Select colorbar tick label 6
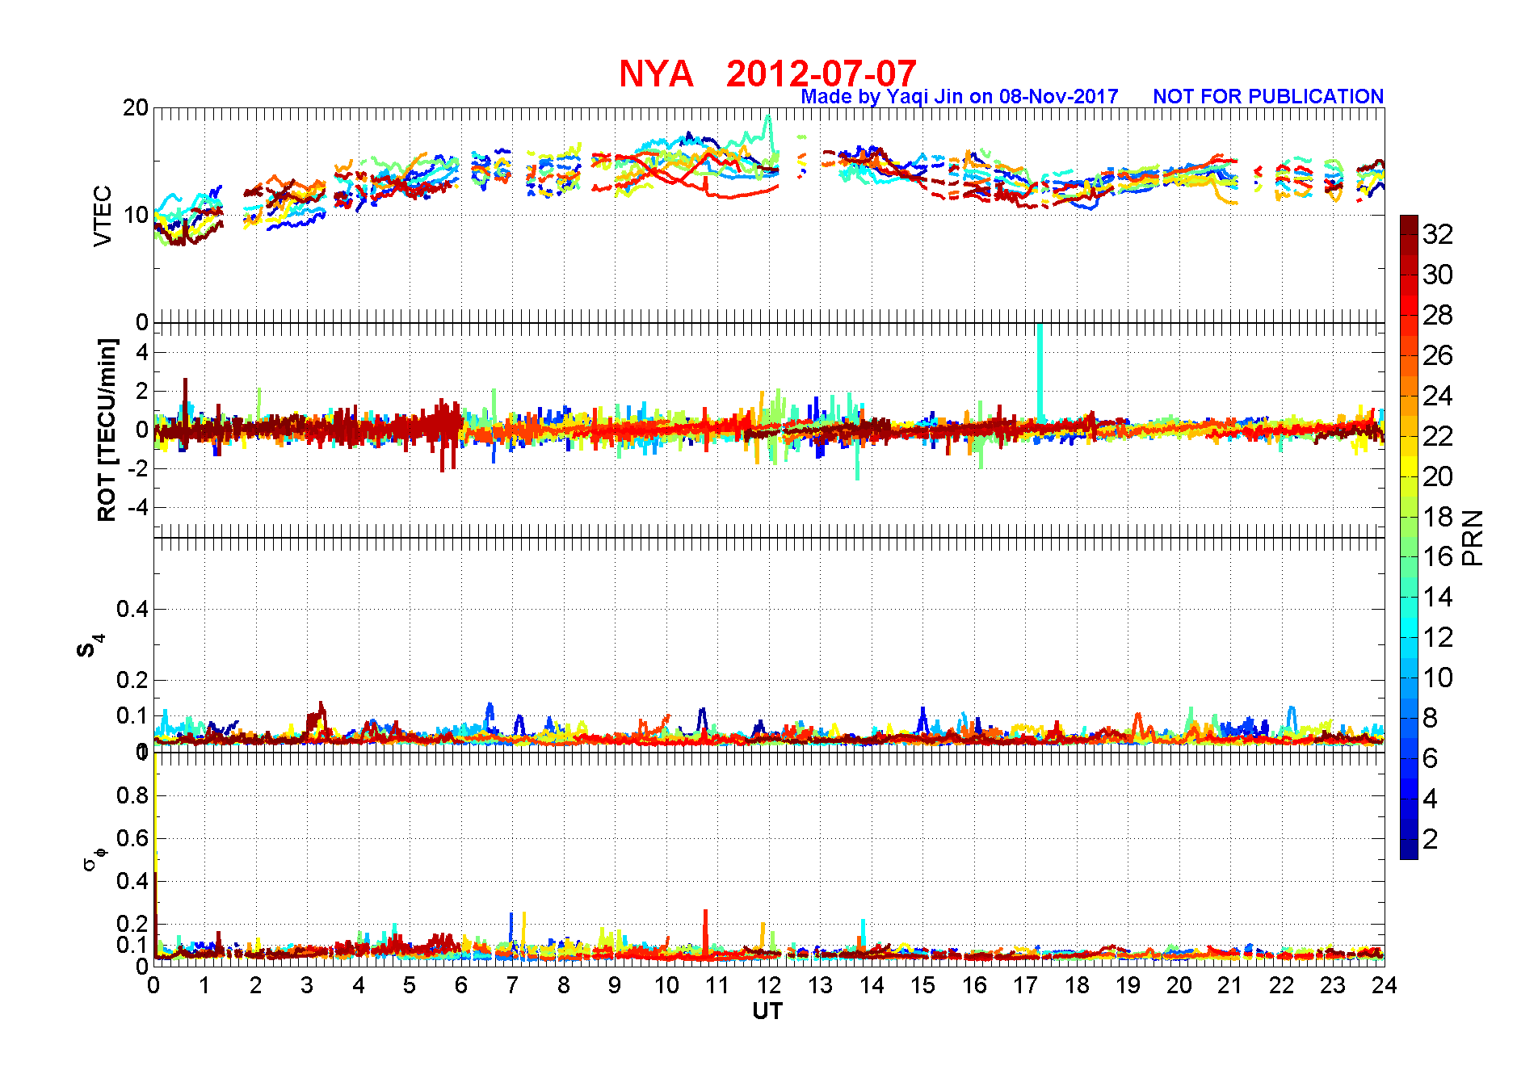The height and width of the screenshot is (1074, 1538). 1431,758
